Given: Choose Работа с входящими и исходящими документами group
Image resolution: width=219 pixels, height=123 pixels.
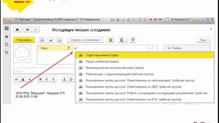Looking at the screenshot, I should click(x=144, y=93).
